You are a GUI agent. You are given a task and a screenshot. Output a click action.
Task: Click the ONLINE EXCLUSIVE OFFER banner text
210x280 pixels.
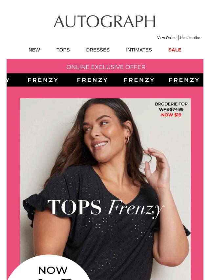(x=106, y=67)
